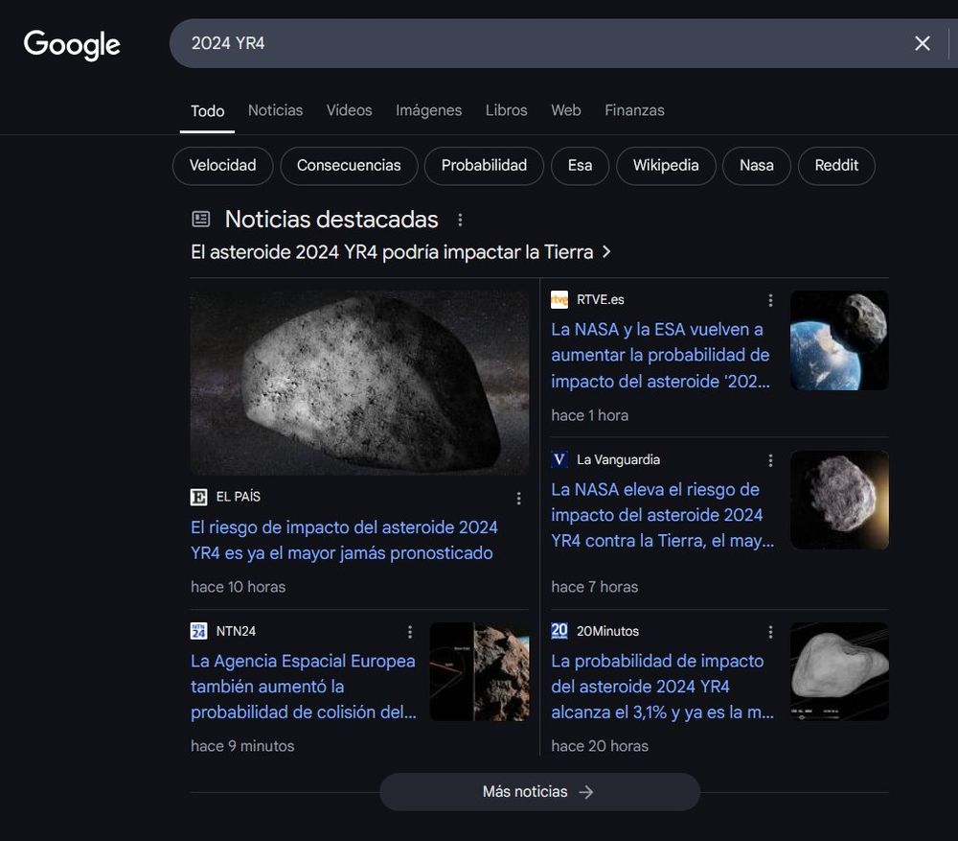Click the La Vanguardia favicon

tap(559, 458)
